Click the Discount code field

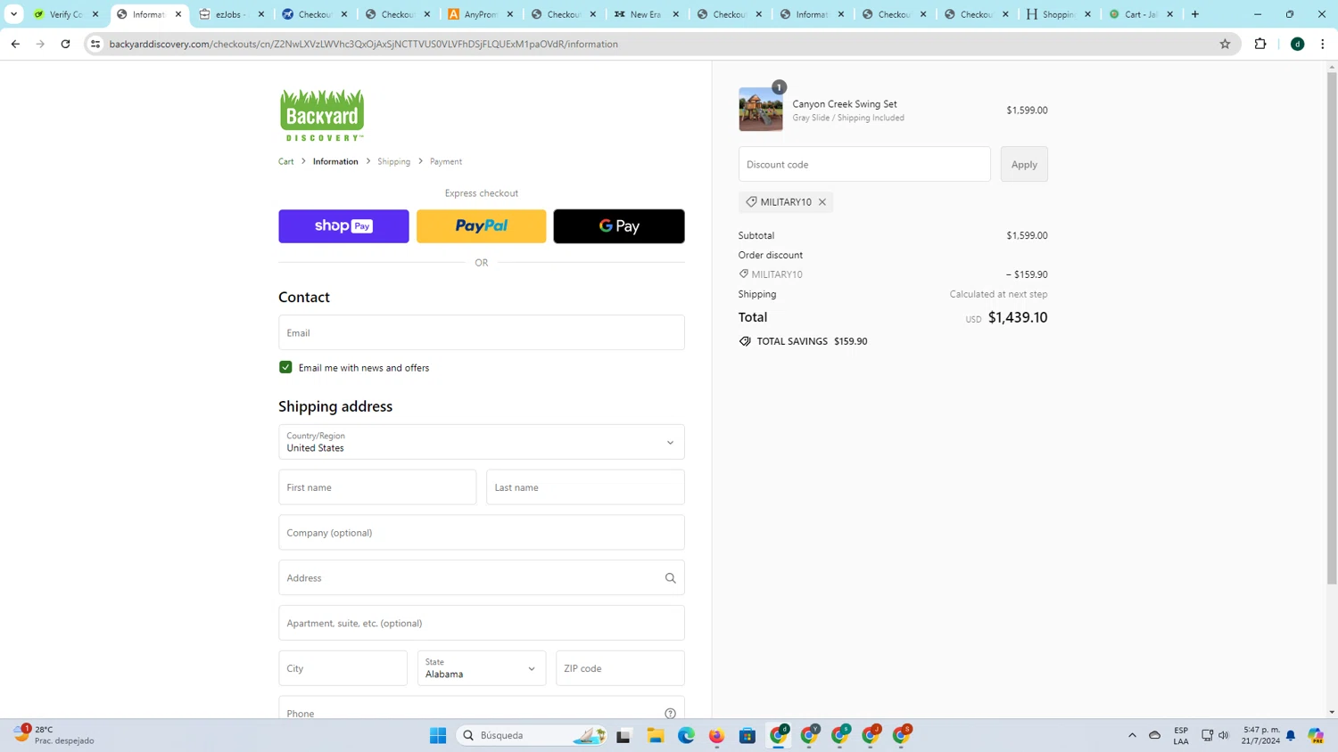tap(864, 164)
